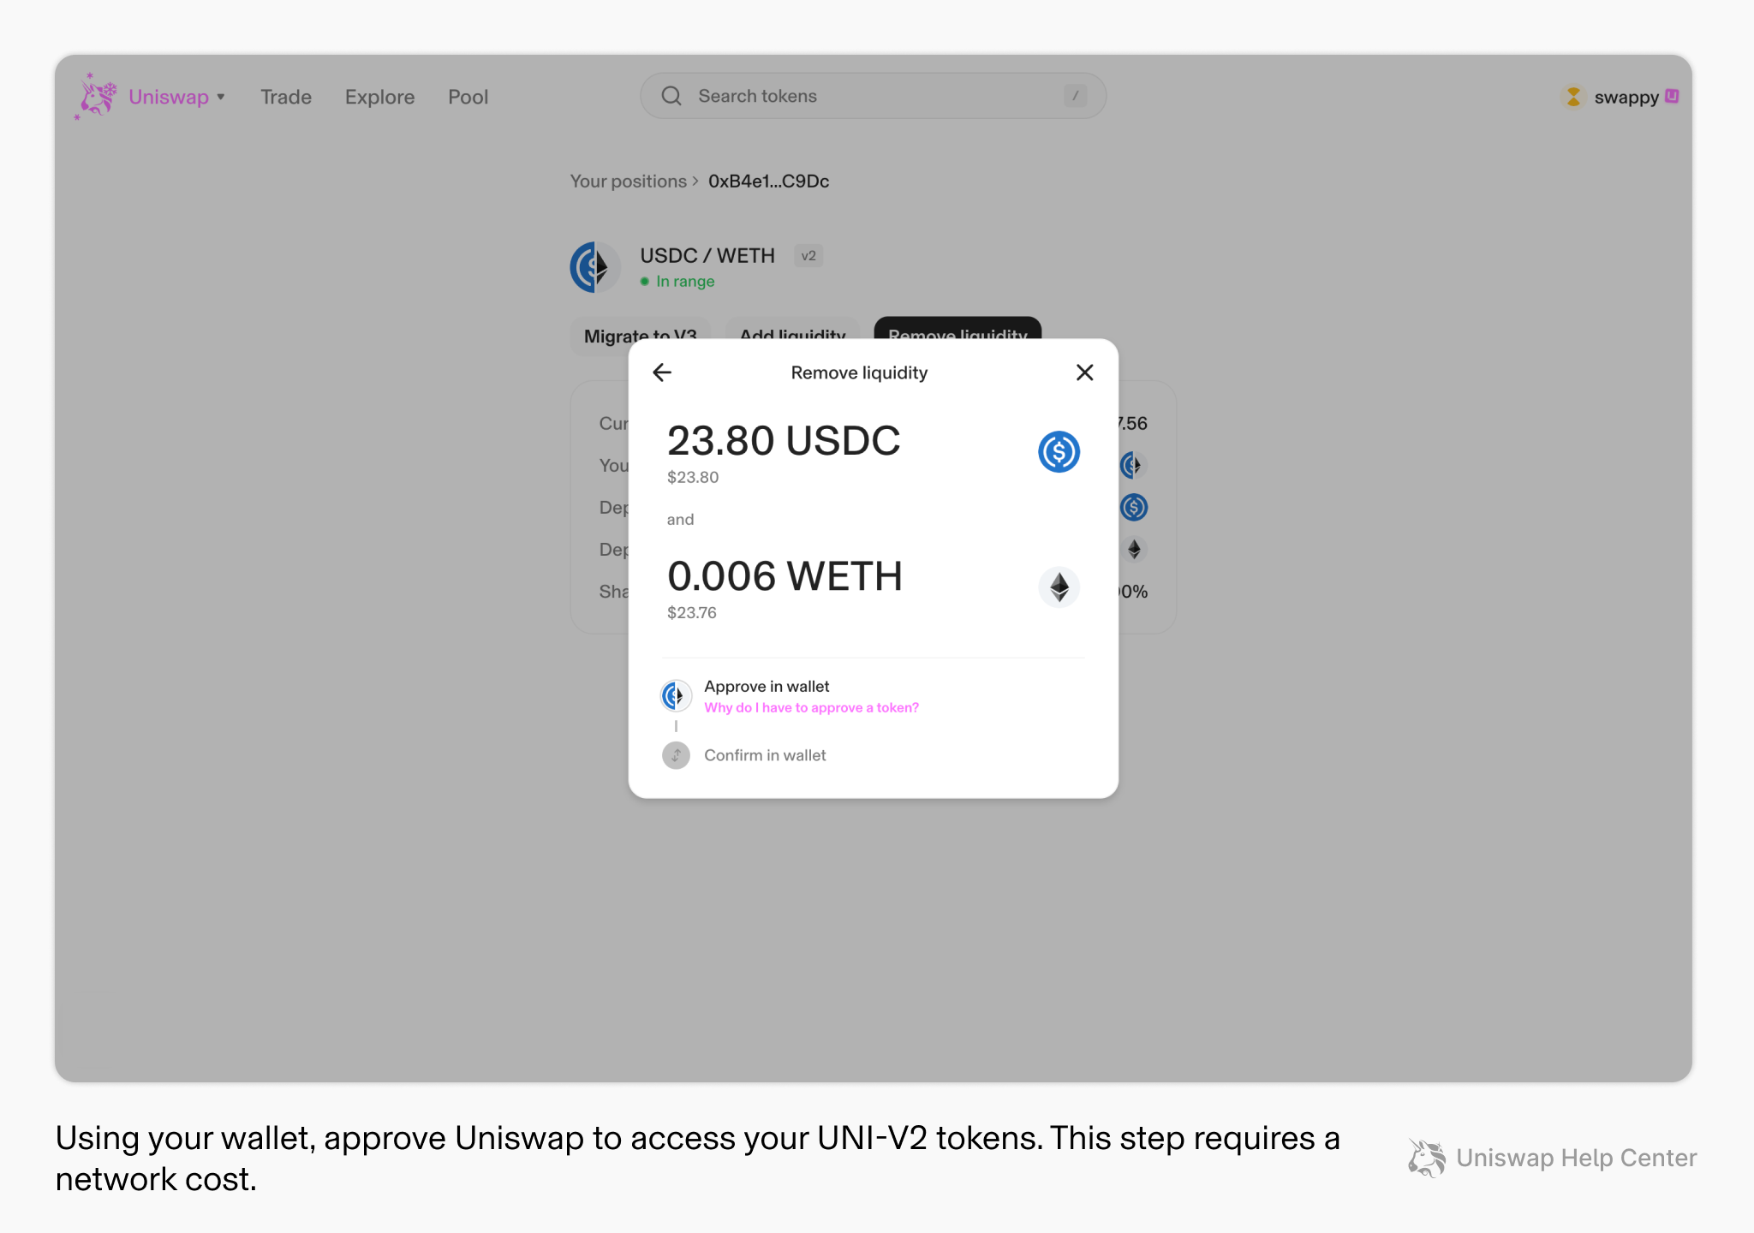This screenshot has height=1233, width=1754.
Task: Click the USDC/WETH pair icon in header
Action: pos(595,267)
